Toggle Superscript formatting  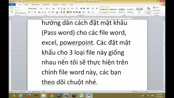pyautogui.click(x=45, y=12)
